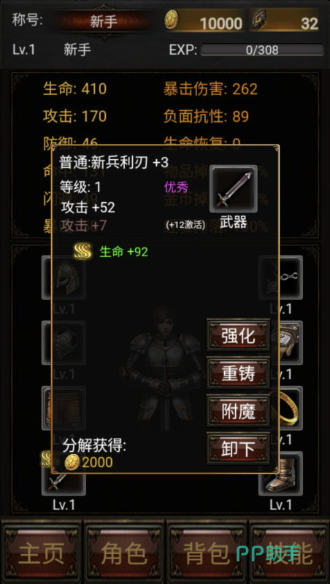The width and height of the screenshot is (330, 584).
Task: Click the sword weapon icon in popup
Action: pyautogui.click(x=234, y=189)
